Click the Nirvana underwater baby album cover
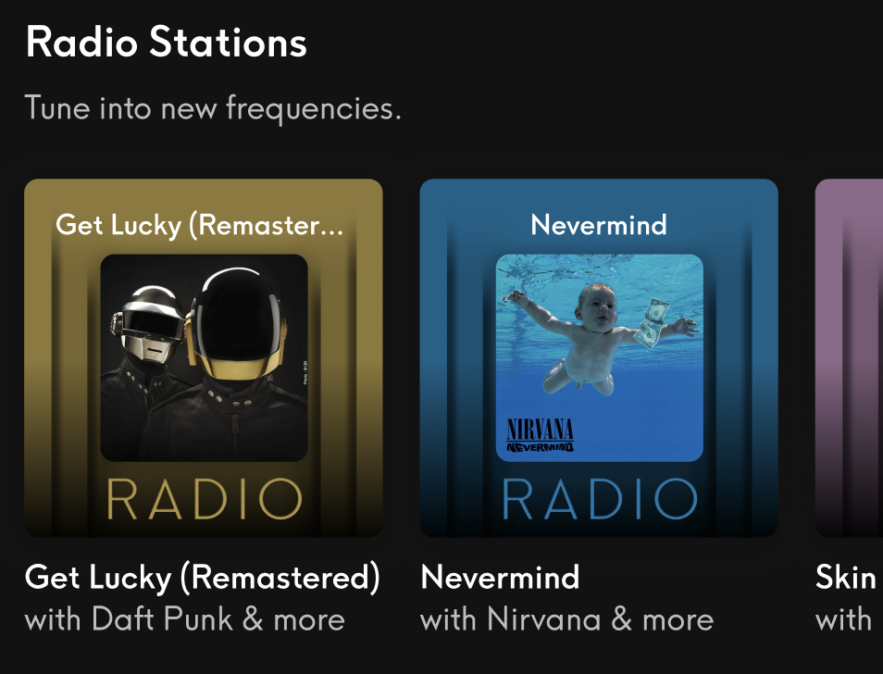This screenshot has height=674, width=883. pos(599,358)
